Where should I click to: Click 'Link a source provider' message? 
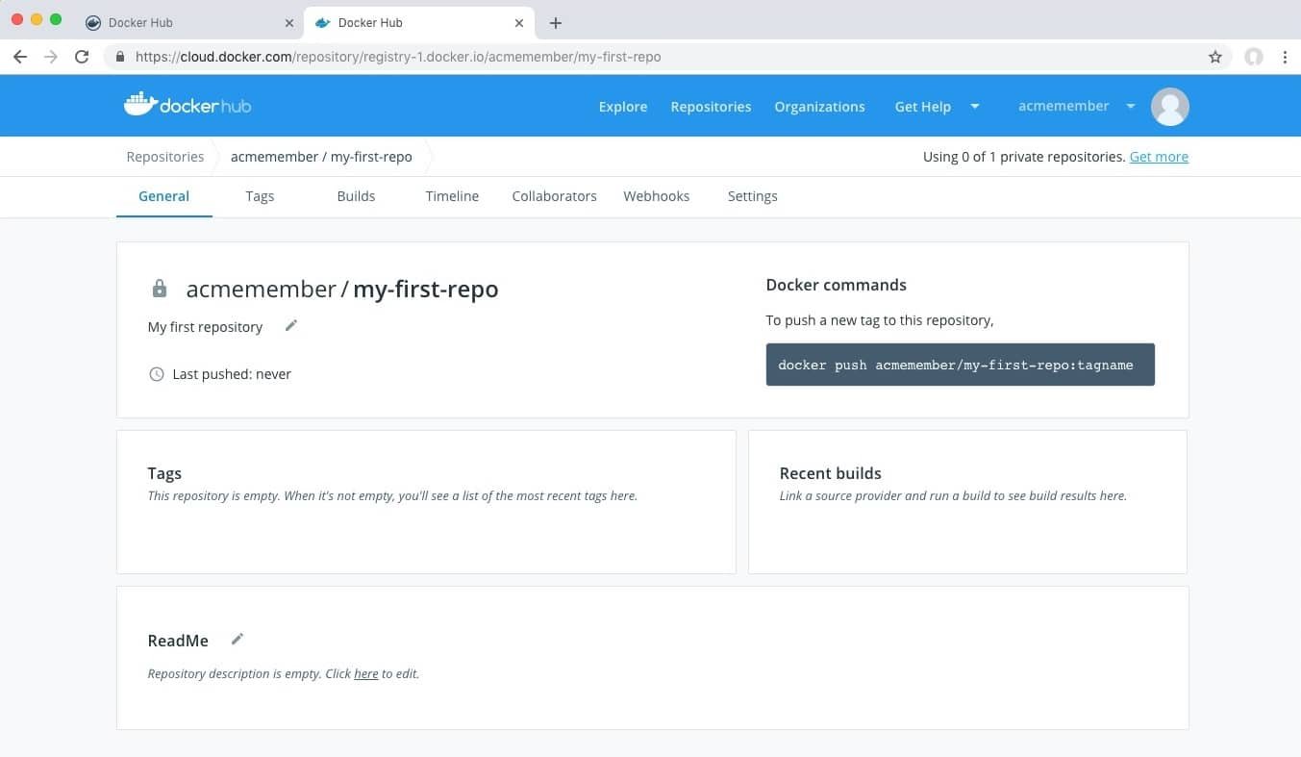953,496
